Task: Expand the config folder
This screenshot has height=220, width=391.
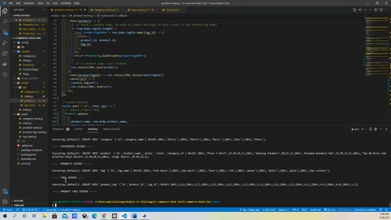Action: tap(25, 43)
